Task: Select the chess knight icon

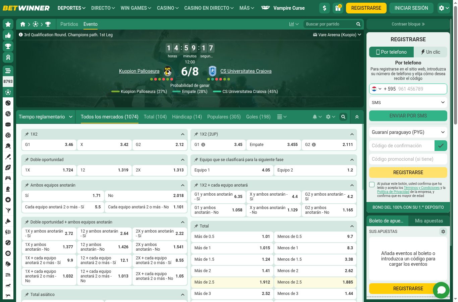Action: pyautogui.click(x=8, y=189)
